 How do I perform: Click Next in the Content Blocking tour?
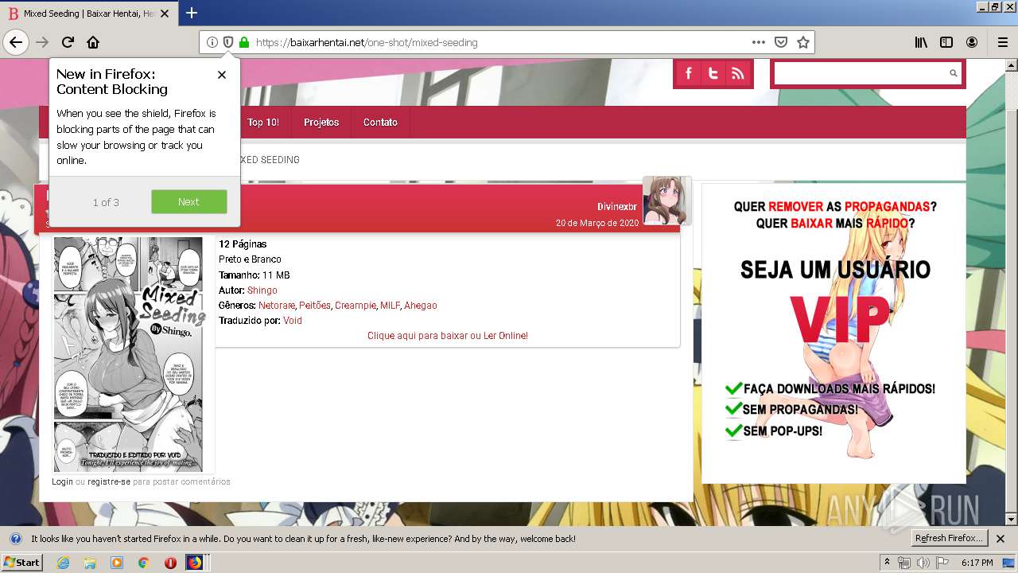[x=189, y=201]
